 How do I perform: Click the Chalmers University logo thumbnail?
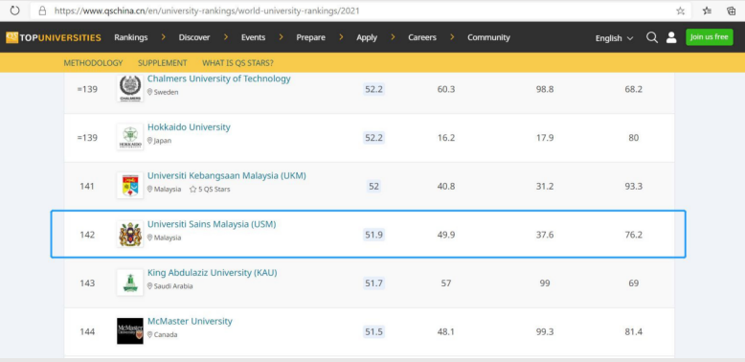[129, 88]
